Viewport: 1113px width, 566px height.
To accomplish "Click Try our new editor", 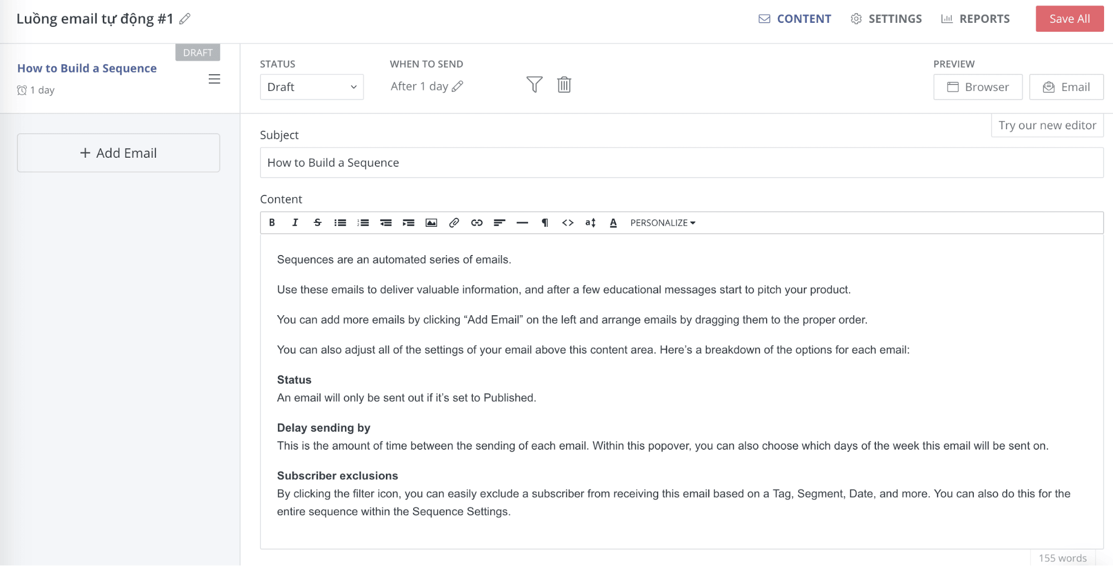I will 1047,125.
